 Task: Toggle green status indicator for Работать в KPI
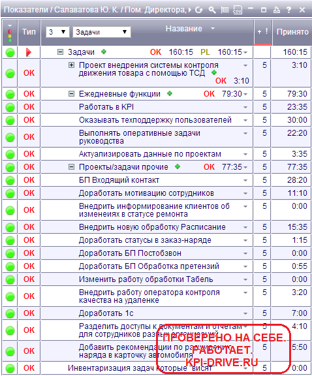pos(10,107)
